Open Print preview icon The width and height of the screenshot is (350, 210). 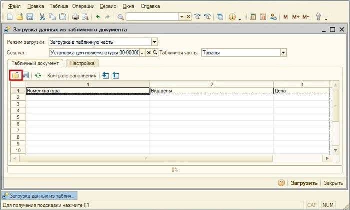85,17
